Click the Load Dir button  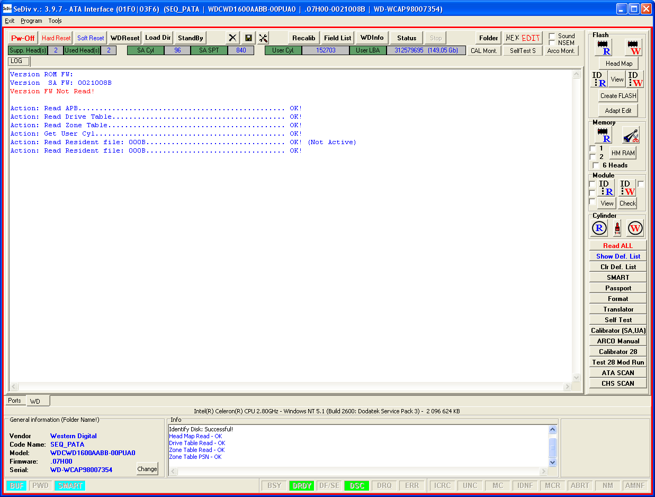[x=158, y=38]
